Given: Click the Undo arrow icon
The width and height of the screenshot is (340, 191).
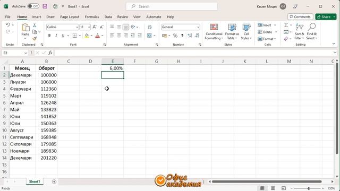Looking at the screenshot, I should click(8, 25).
